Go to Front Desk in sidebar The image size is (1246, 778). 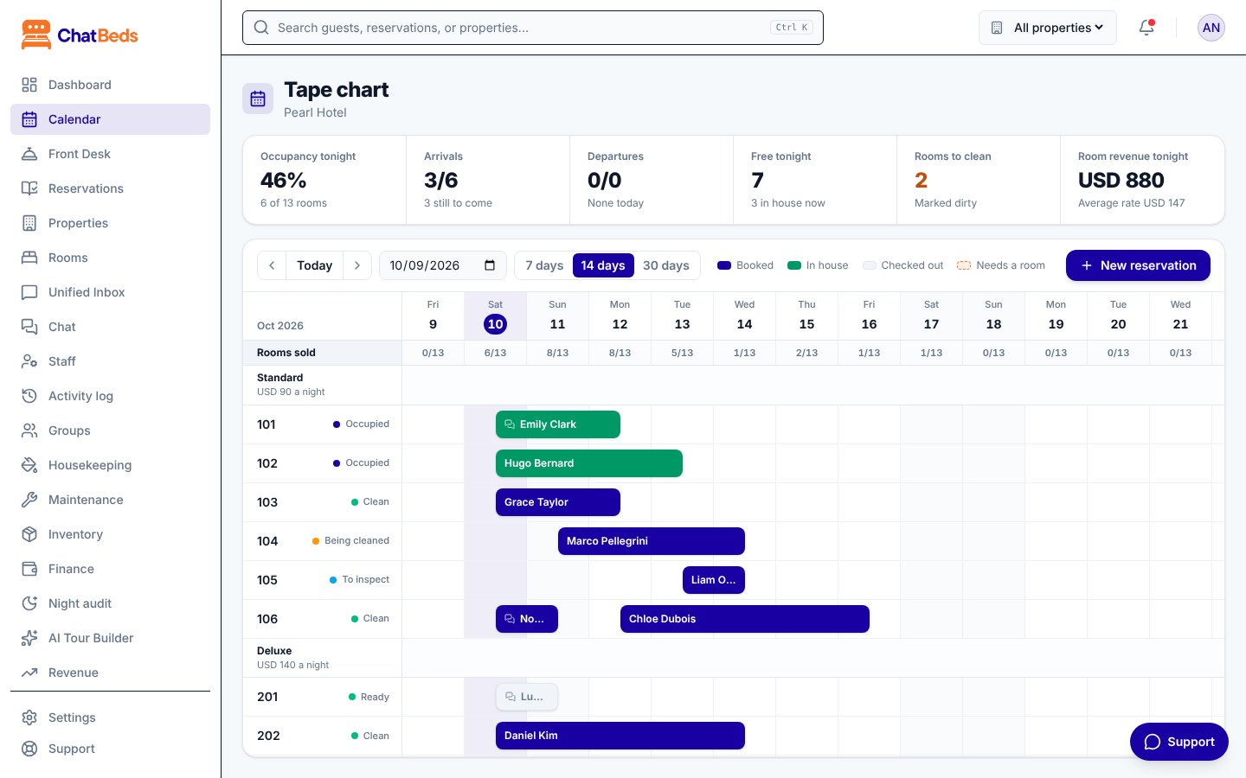pyautogui.click(x=110, y=154)
